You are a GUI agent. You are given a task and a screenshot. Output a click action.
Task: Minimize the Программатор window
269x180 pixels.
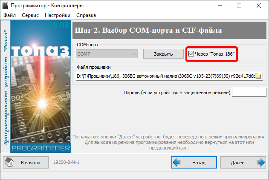[220, 6]
